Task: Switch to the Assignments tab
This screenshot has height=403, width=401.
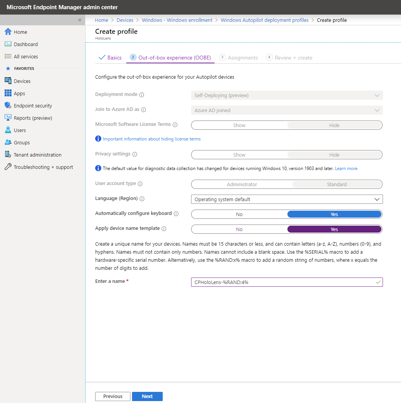Action: pyautogui.click(x=242, y=57)
